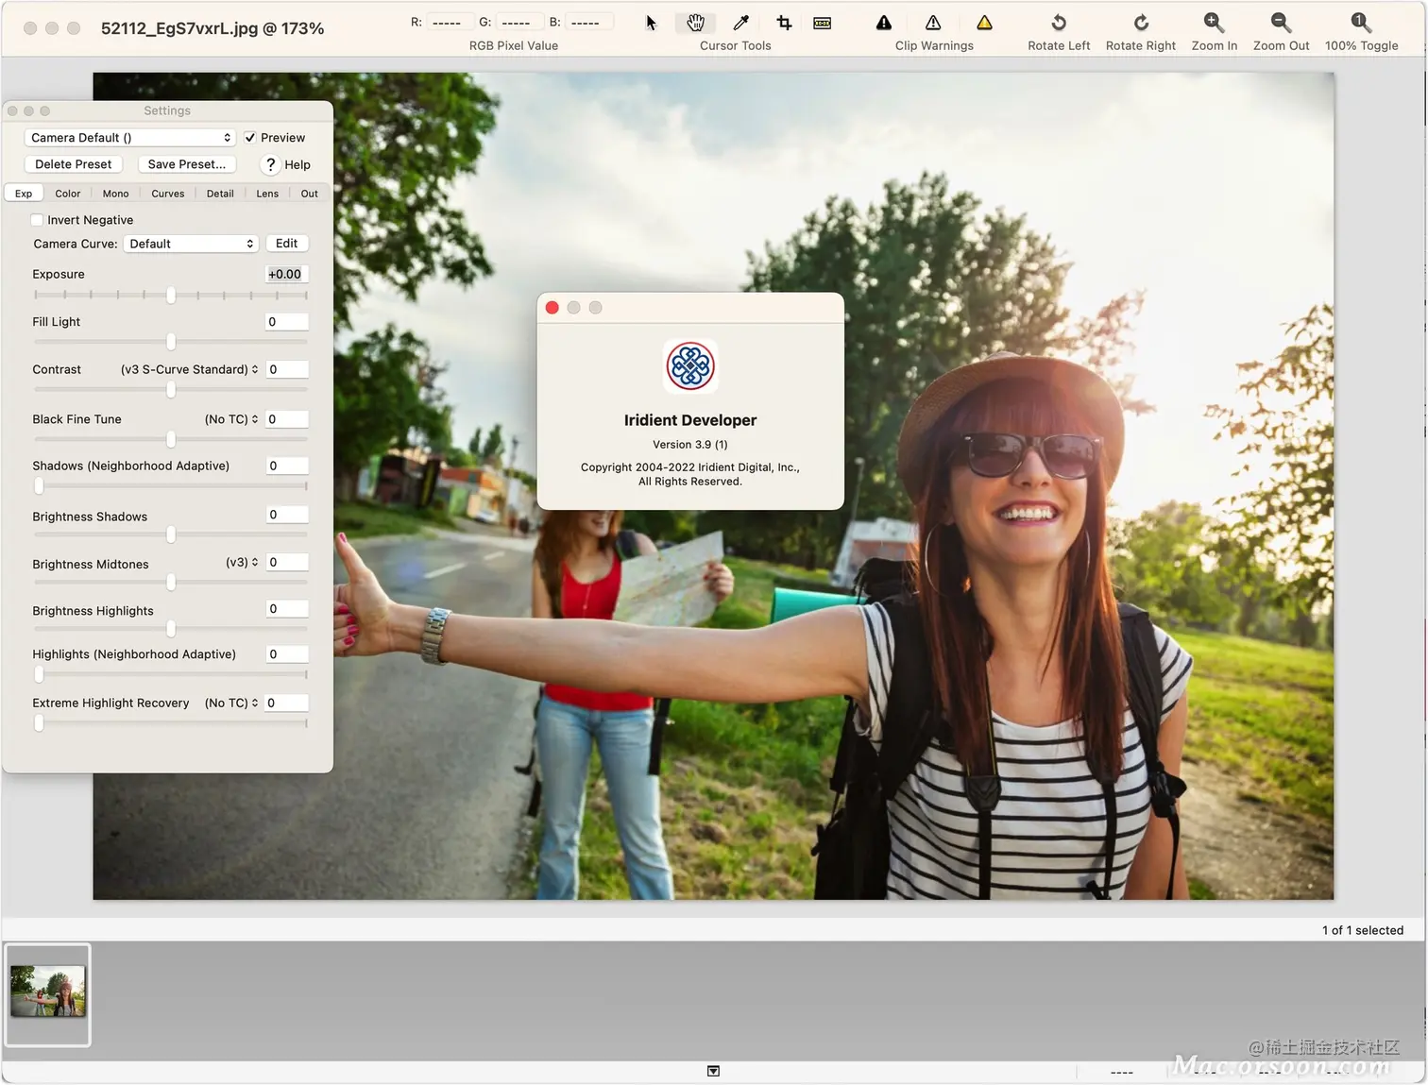
Task: Click the Rotate Left icon
Action: 1059,23
